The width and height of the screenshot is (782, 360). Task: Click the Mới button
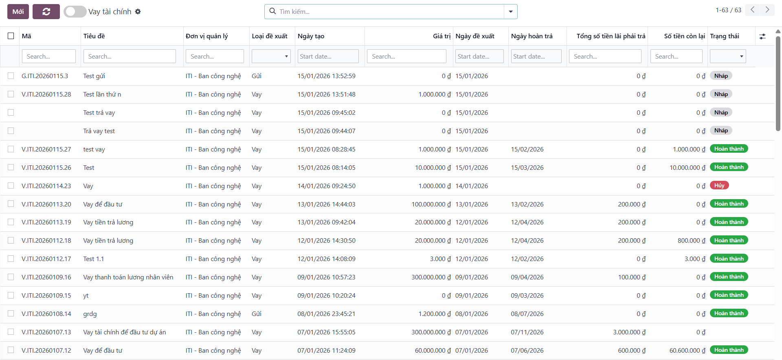tap(18, 11)
